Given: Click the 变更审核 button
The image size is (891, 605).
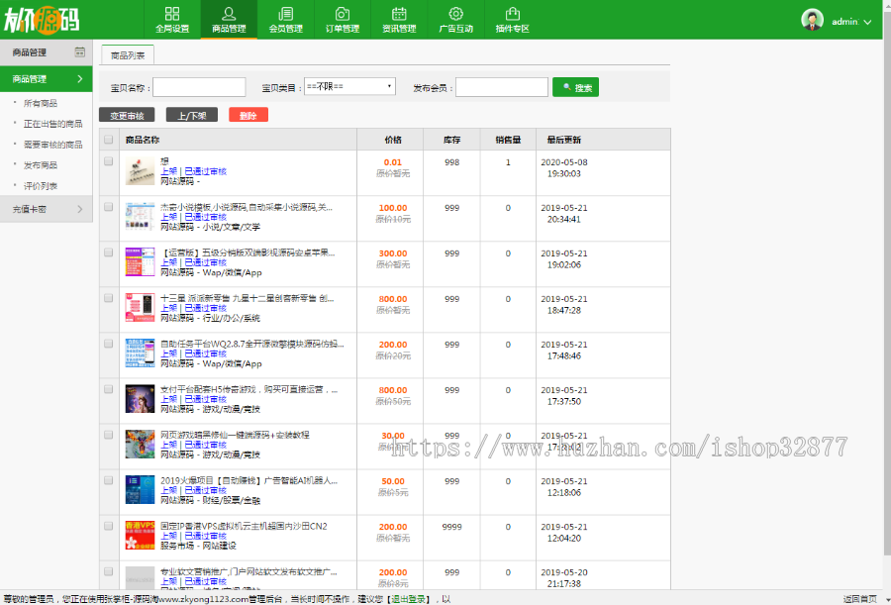Looking at the screenshot, I should [x=127, y=115].
